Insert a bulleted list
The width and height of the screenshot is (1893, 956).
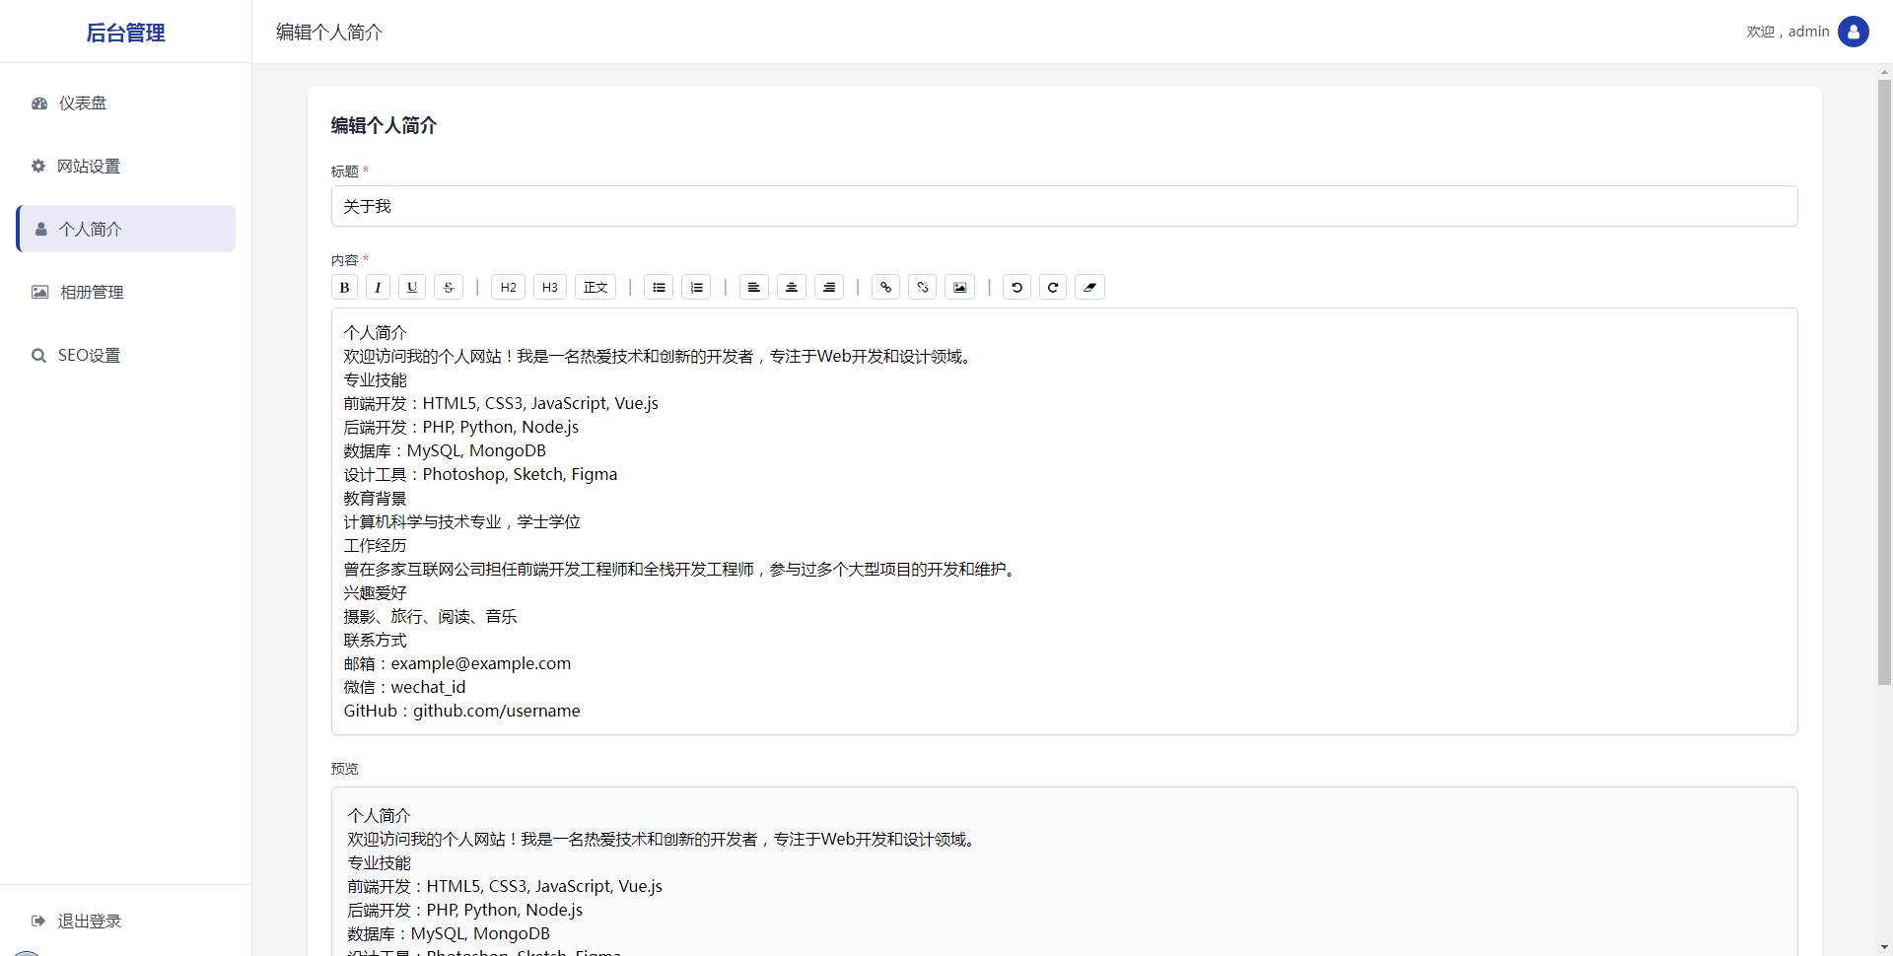(659, 287)
